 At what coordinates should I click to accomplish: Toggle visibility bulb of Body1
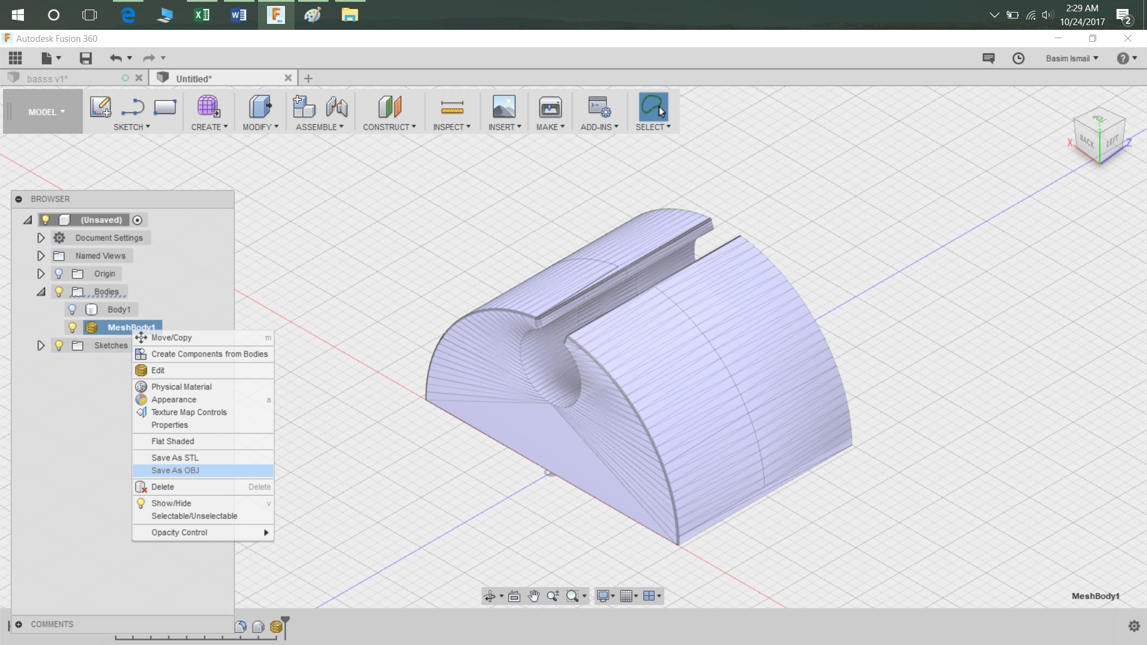coord(72,309)
